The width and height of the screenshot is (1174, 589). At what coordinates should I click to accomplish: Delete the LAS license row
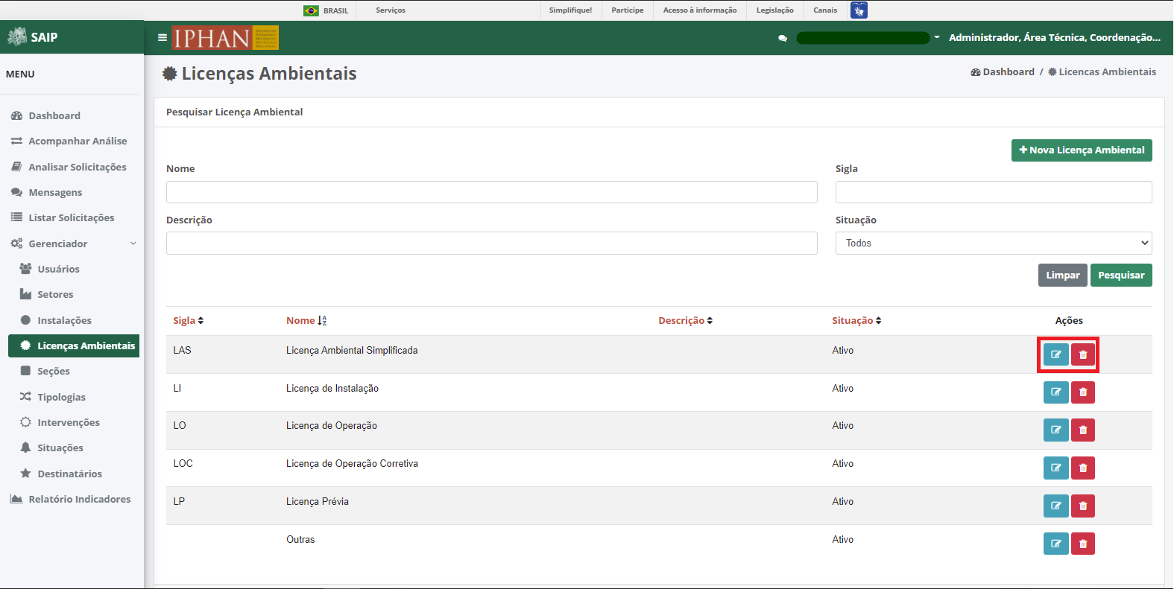(1083, 354)
